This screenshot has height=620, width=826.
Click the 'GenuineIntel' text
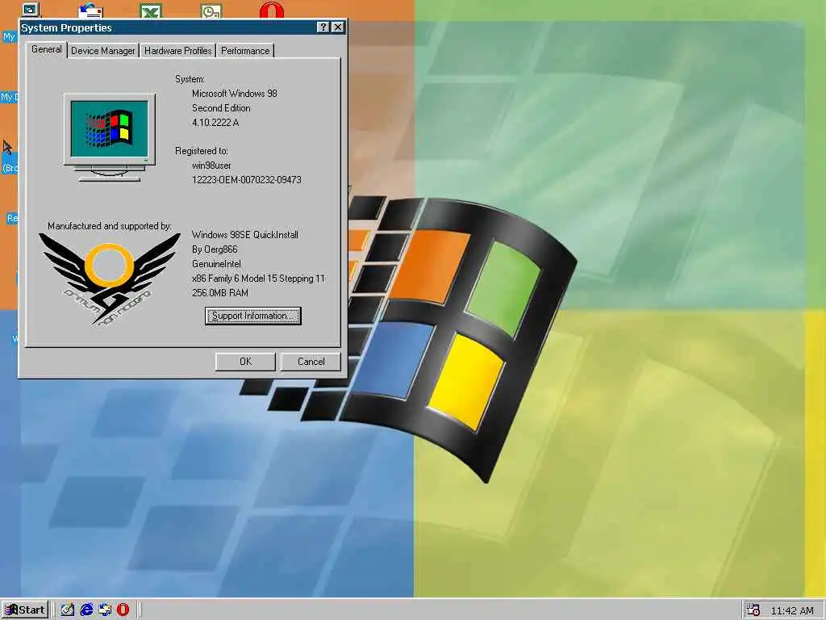[216, 264]
